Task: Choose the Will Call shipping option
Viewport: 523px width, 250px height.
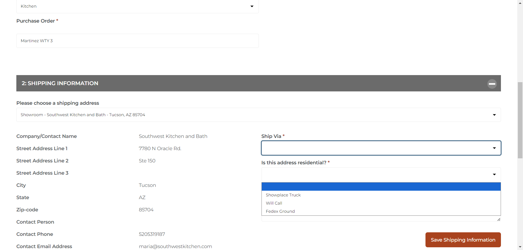Action: (274, 203)
